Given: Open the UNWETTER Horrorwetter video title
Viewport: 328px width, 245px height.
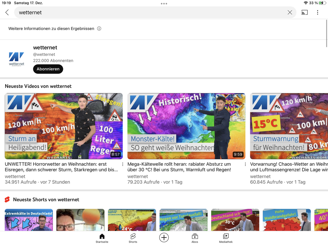Looking at the screenshot, I should pyautogui.click(x=61, y=167).
